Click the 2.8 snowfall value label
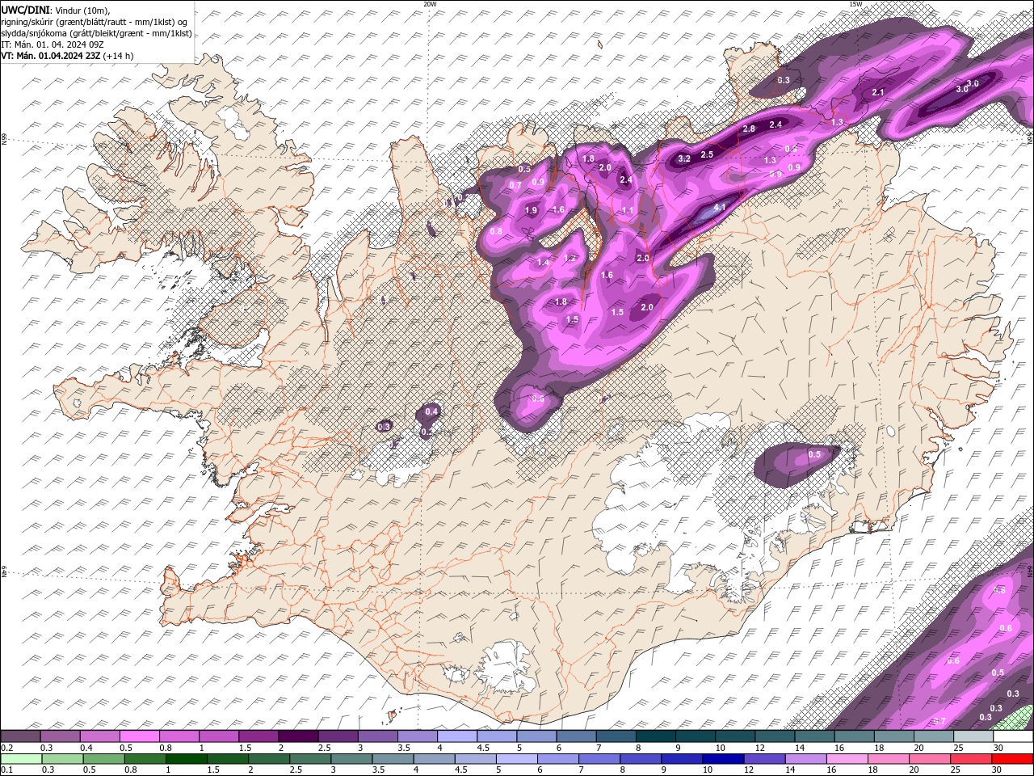Screen dimensions: 1034x776 (x=749, y=129)
